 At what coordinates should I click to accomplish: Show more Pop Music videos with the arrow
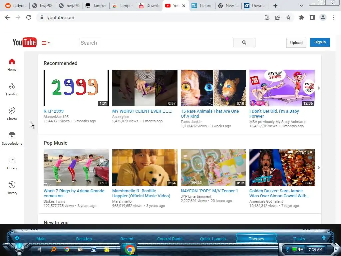pyautogui.click(x=319, y=168)
